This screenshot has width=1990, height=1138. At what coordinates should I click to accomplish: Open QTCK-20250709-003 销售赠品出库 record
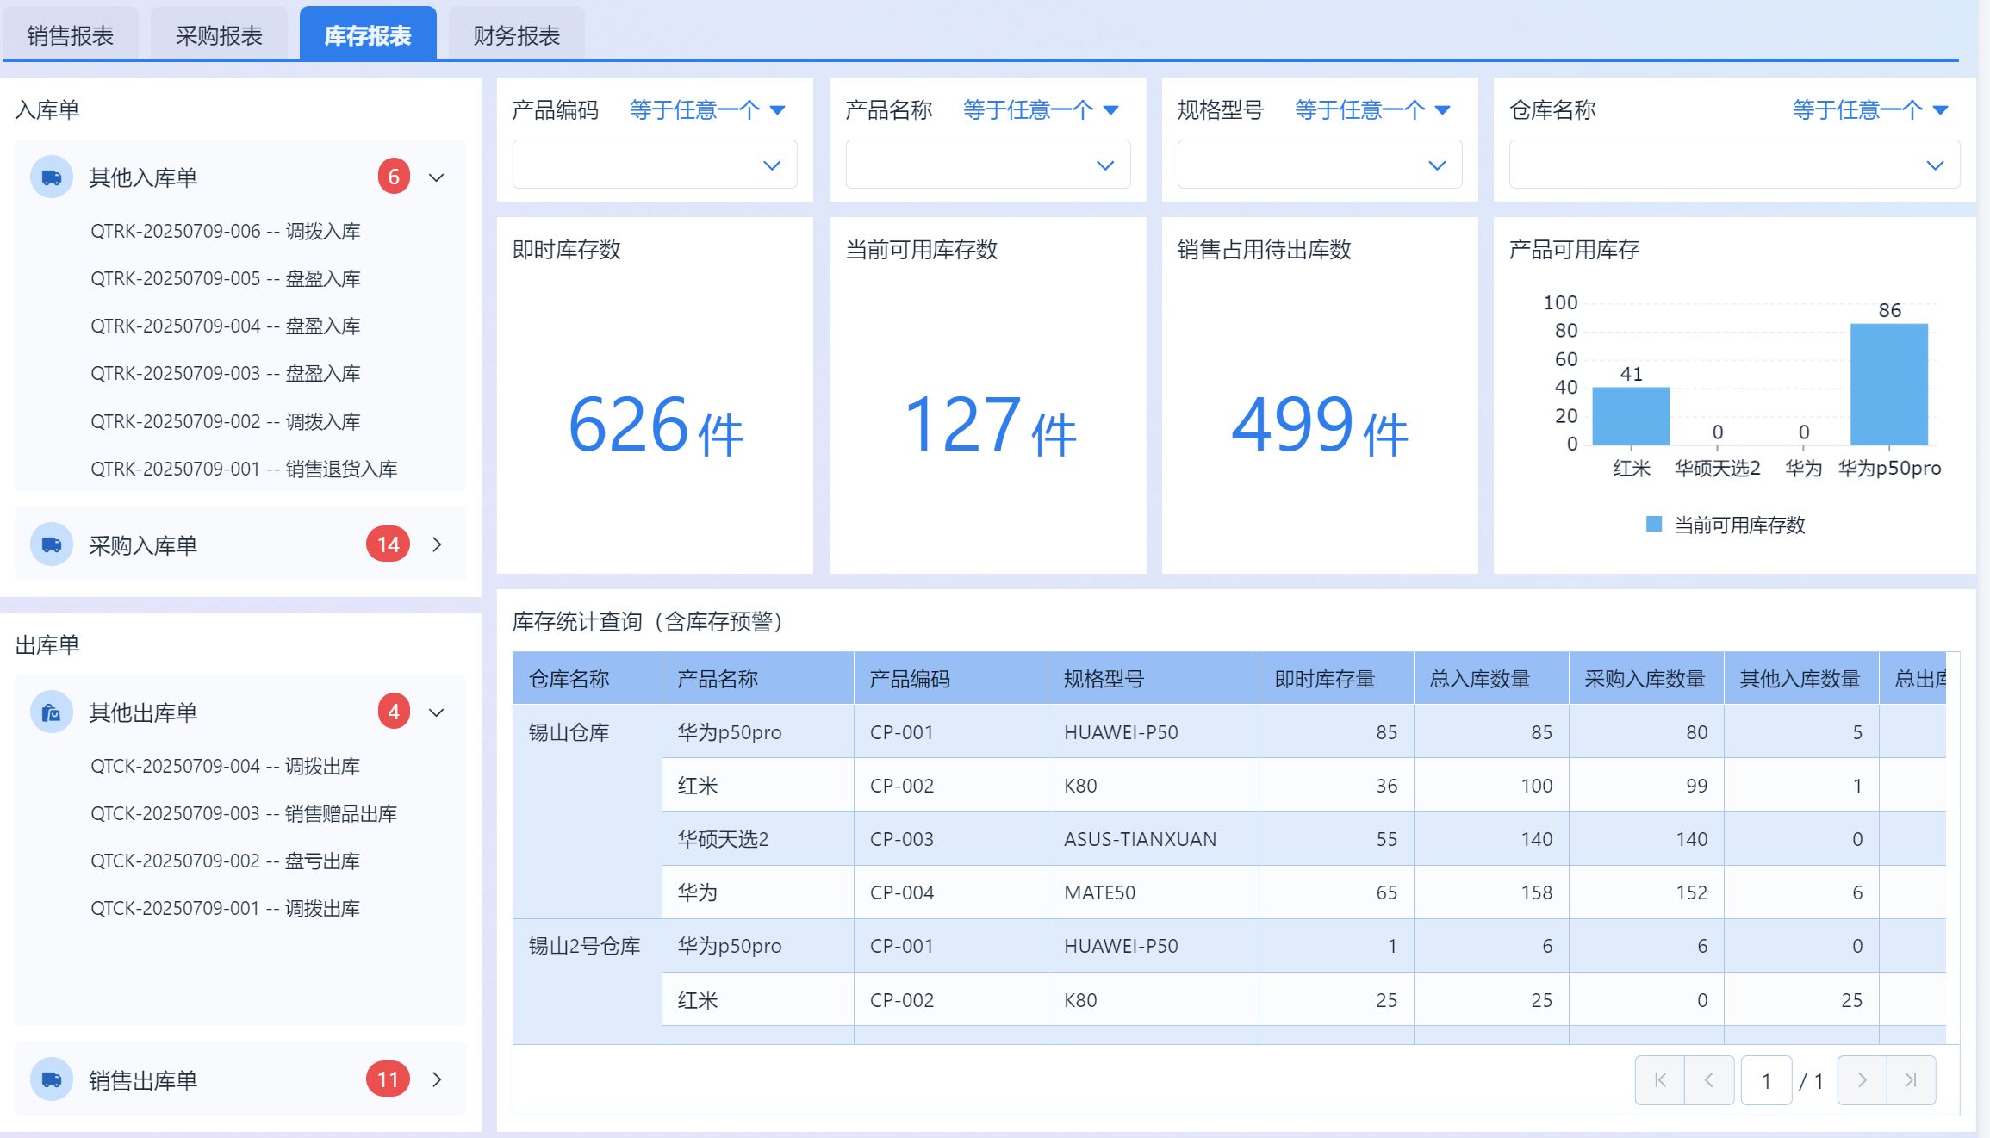tap(244, 813)
